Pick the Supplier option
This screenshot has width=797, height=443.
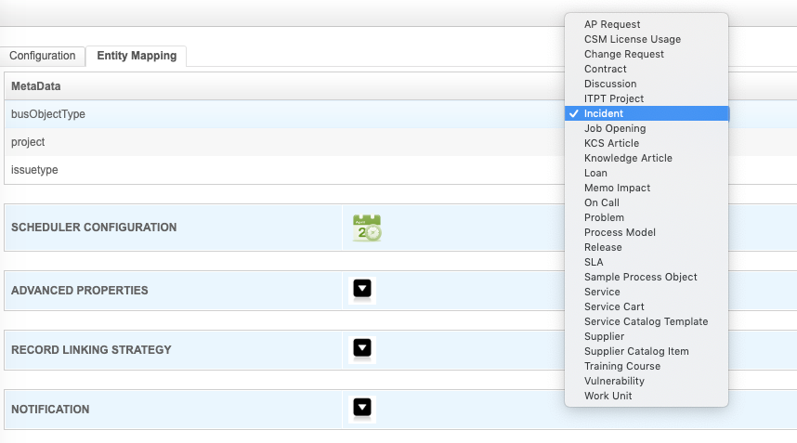click(x=647, y=336)
